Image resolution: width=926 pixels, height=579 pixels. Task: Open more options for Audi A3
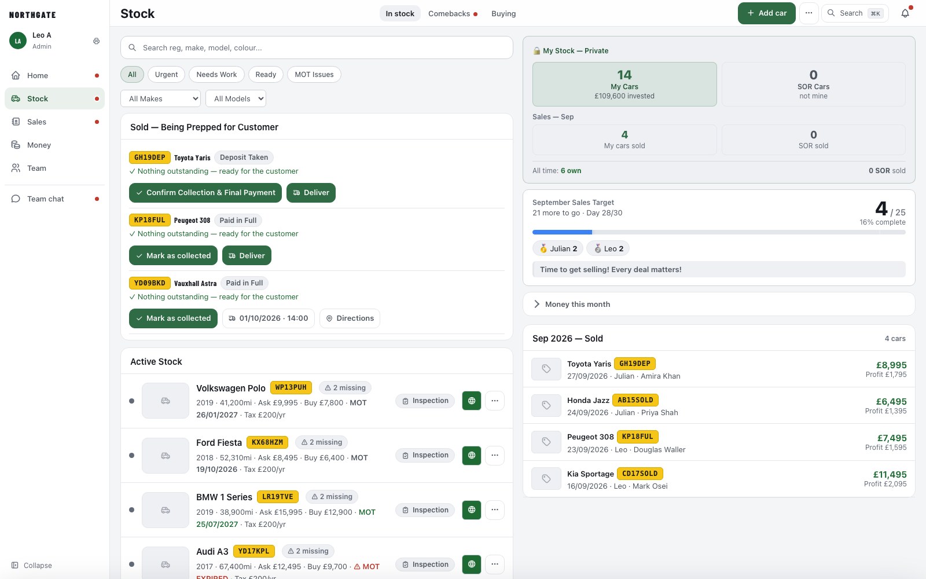[x=495, y=565]
